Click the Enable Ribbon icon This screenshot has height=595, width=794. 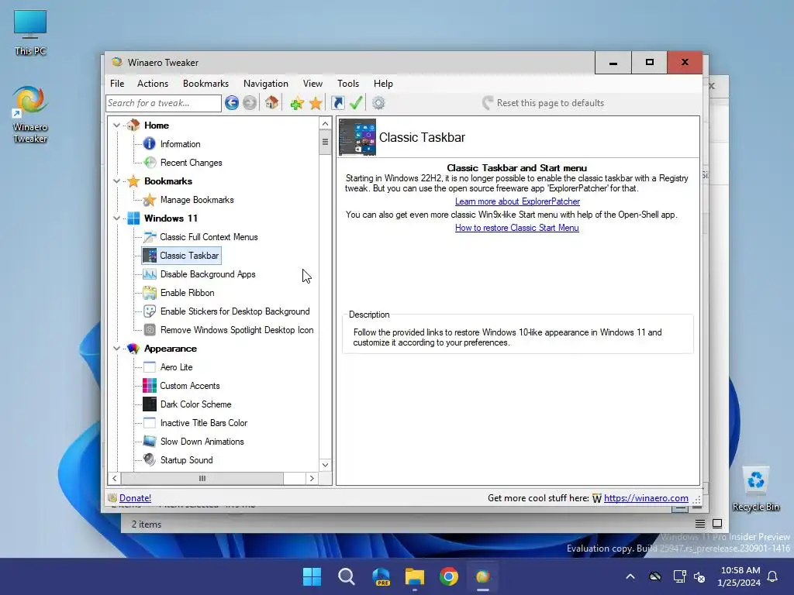point(150,292)
